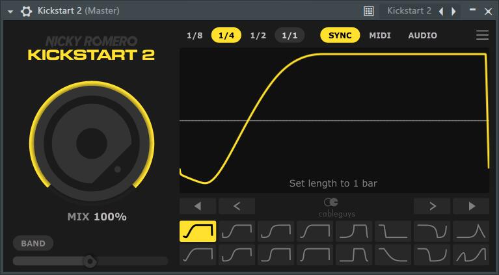The width and height of the screenshot is (499, 275).
Task: Select the gradual downward slope curve preset
Action: [x=393, y=255]
